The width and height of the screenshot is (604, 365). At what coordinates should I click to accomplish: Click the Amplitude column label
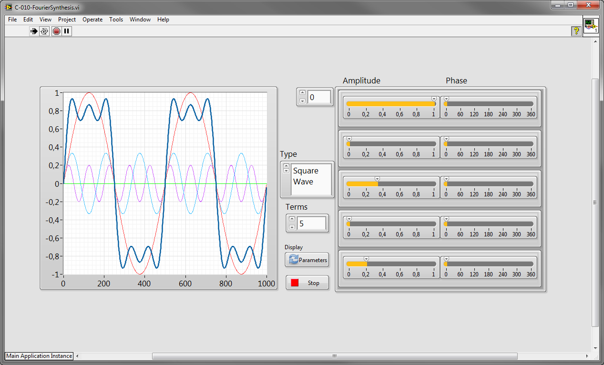coord(361,81)
